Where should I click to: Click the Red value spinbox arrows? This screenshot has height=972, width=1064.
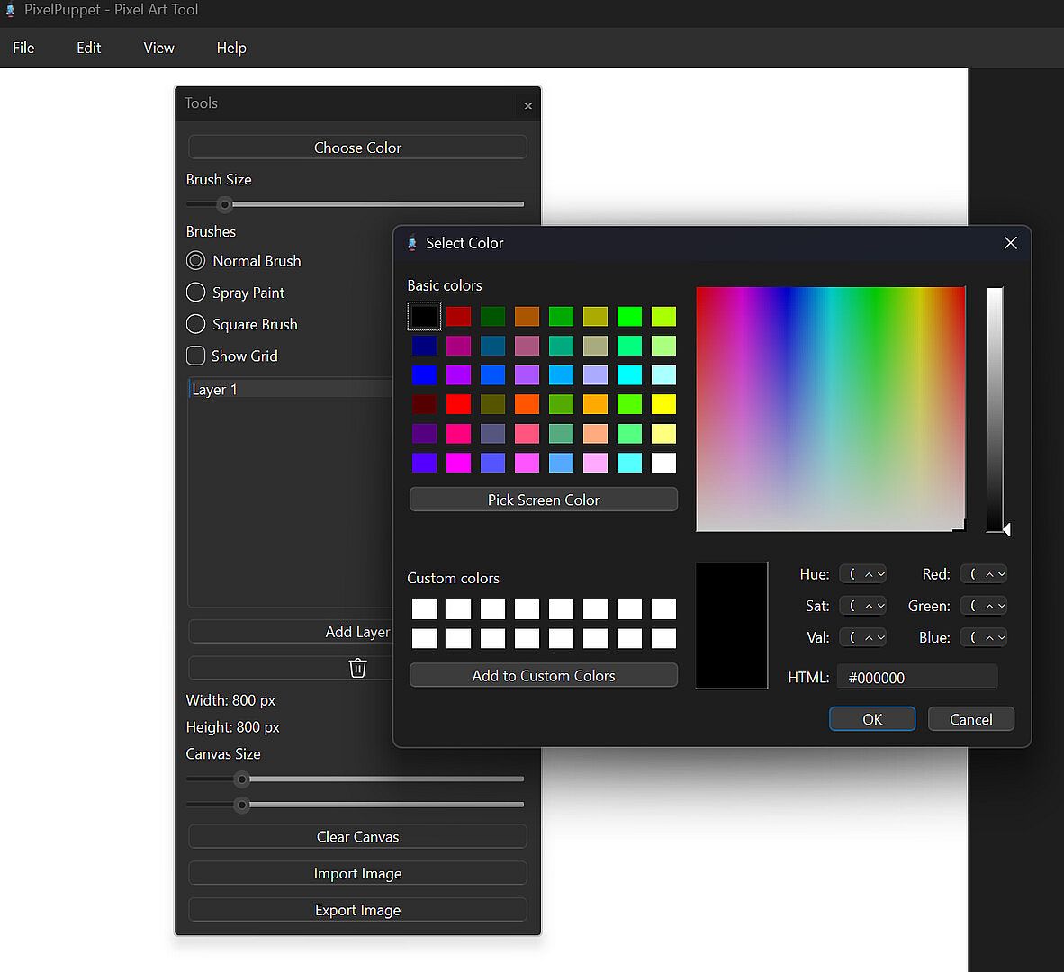995,574
